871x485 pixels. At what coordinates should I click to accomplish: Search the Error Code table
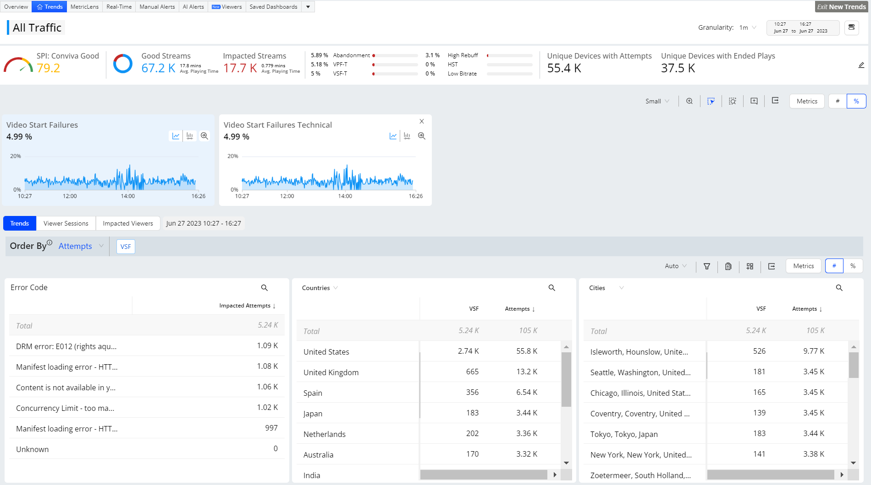[x=265, y=288]
